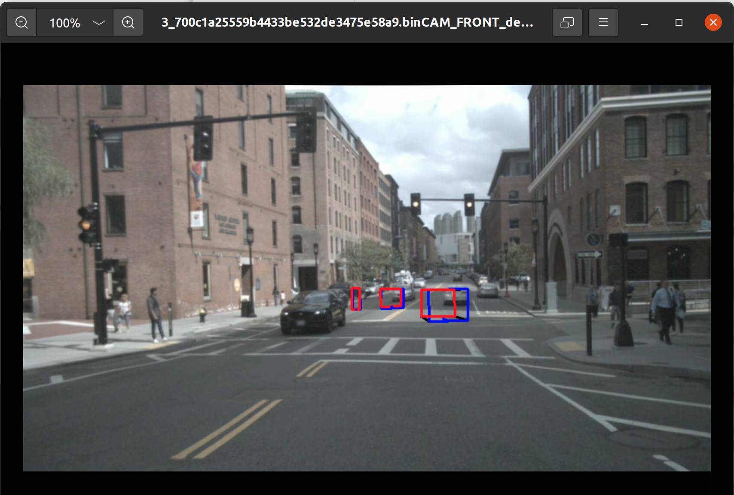Click the middle red and blue bounding box

pyautogui.click(x=392, y=298)
